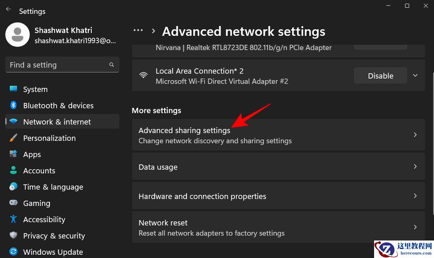
Task: Select the Accounts people icon
Action: (14, 171)
